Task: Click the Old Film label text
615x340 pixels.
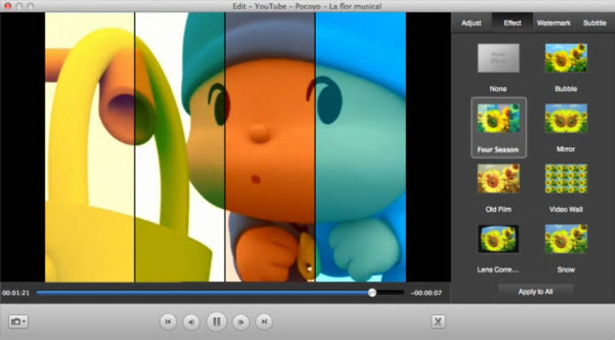Action: (x=498, y=209)
